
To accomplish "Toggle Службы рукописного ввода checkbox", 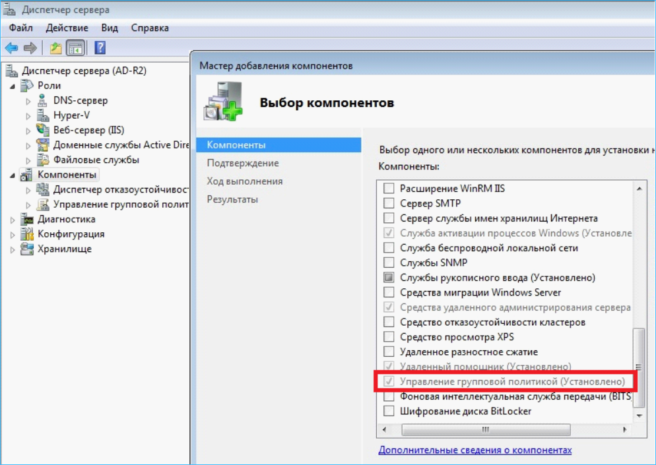I will 389,277.
